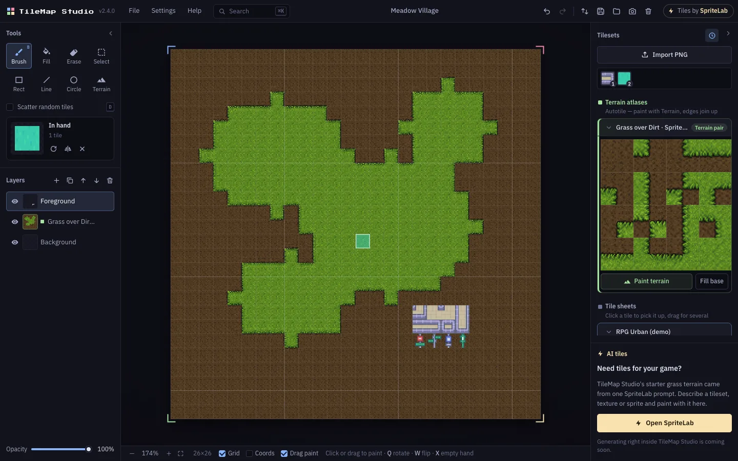Click the Fill base button
Viewport: 738px width, 461px height.
coord(712,281)
